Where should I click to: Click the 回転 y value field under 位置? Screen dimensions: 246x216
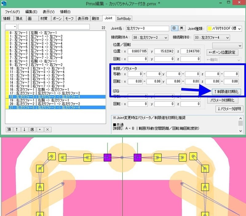(x=164, y=59)
